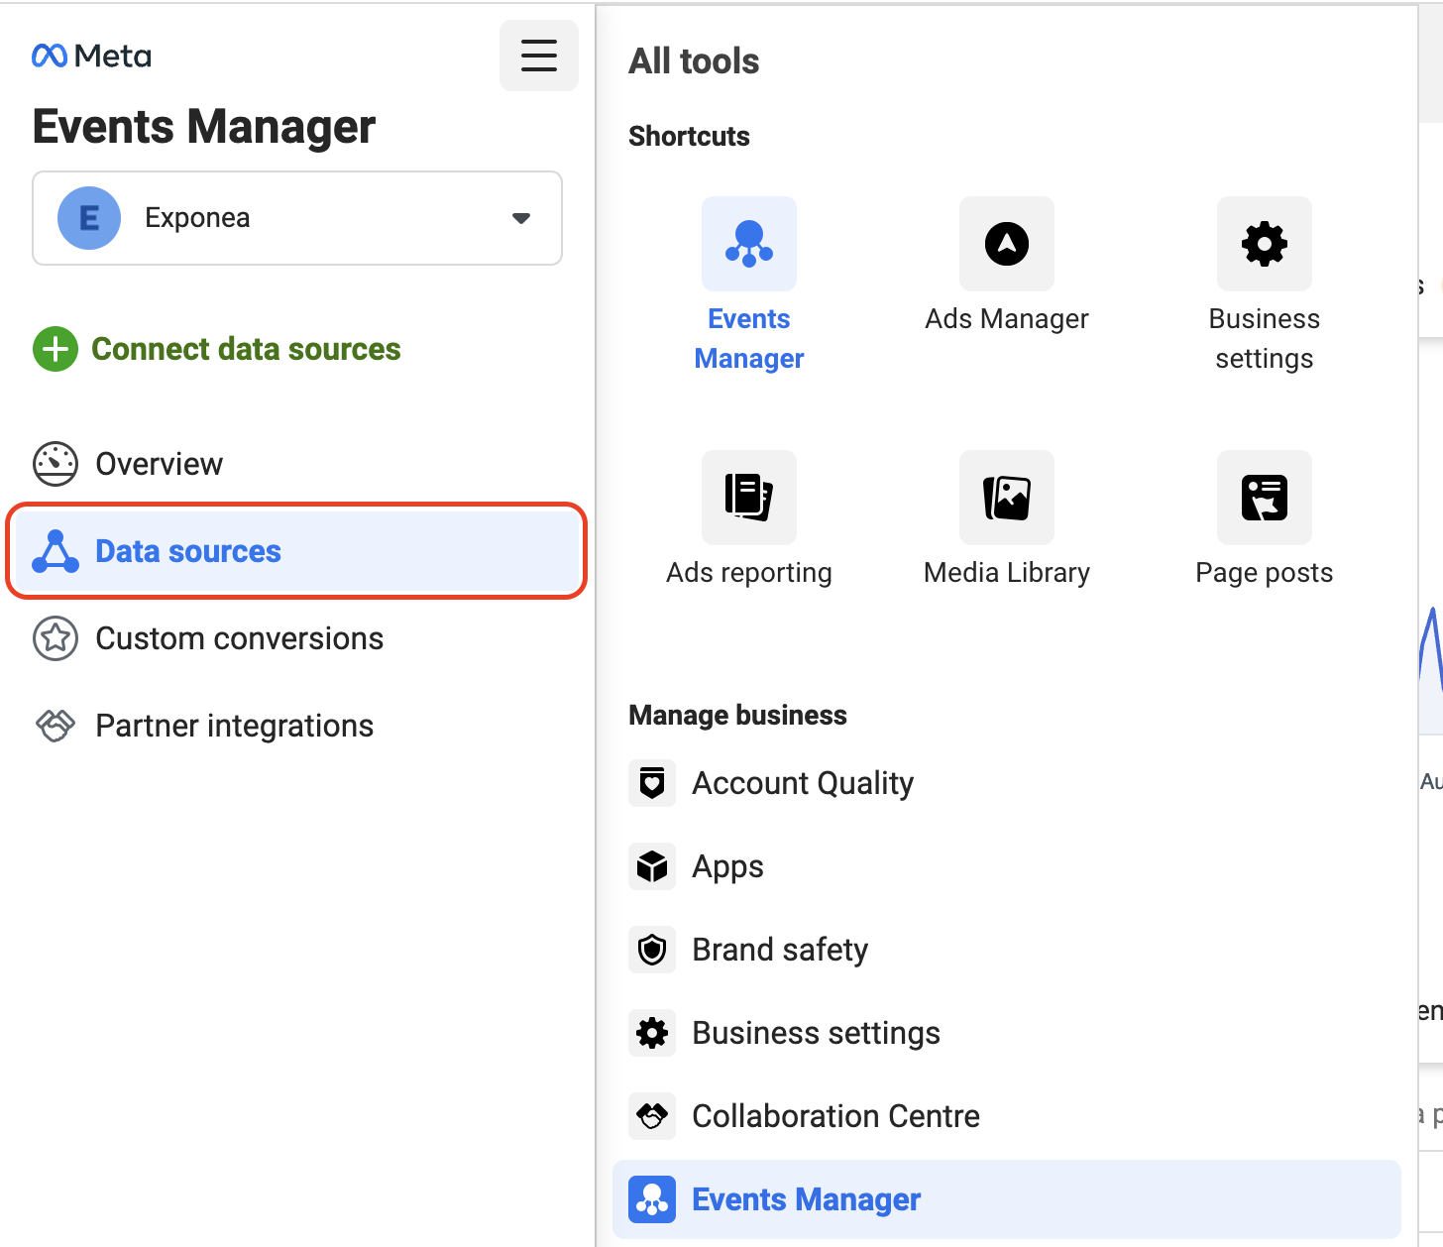Click the Events Manager shortcut icon
The image size is (1443, 1247).
coord(749,244)
